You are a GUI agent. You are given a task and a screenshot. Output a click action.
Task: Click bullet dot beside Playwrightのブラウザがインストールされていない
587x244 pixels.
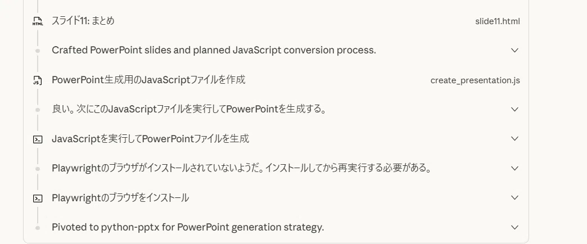coord(38,169)
